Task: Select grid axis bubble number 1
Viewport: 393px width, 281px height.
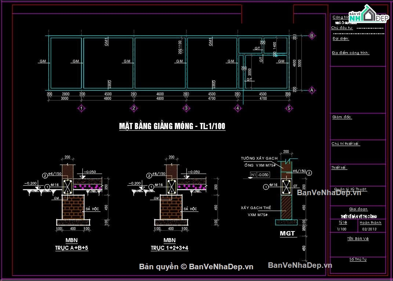Action: (81, 108)
